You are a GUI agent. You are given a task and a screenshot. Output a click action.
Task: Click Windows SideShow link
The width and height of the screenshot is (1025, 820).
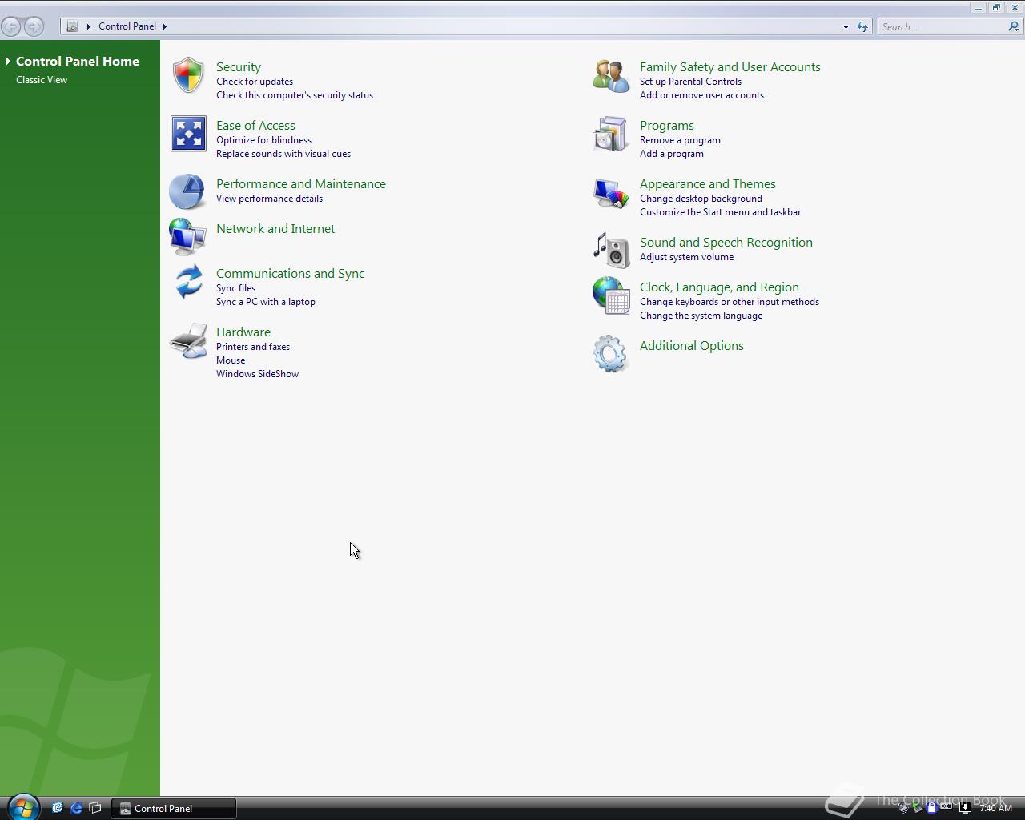(x=257, y=374)
